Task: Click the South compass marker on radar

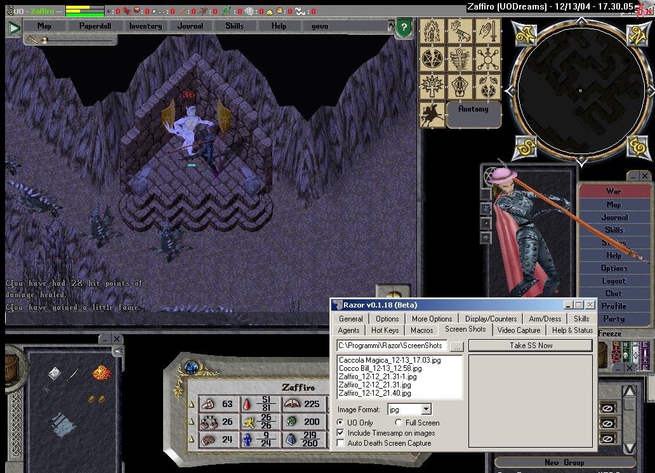Action: pos(526,147)
